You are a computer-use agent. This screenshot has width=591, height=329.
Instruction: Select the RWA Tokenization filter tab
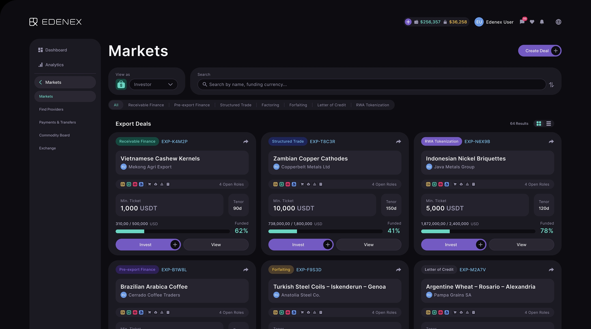[x=372, y=105]
